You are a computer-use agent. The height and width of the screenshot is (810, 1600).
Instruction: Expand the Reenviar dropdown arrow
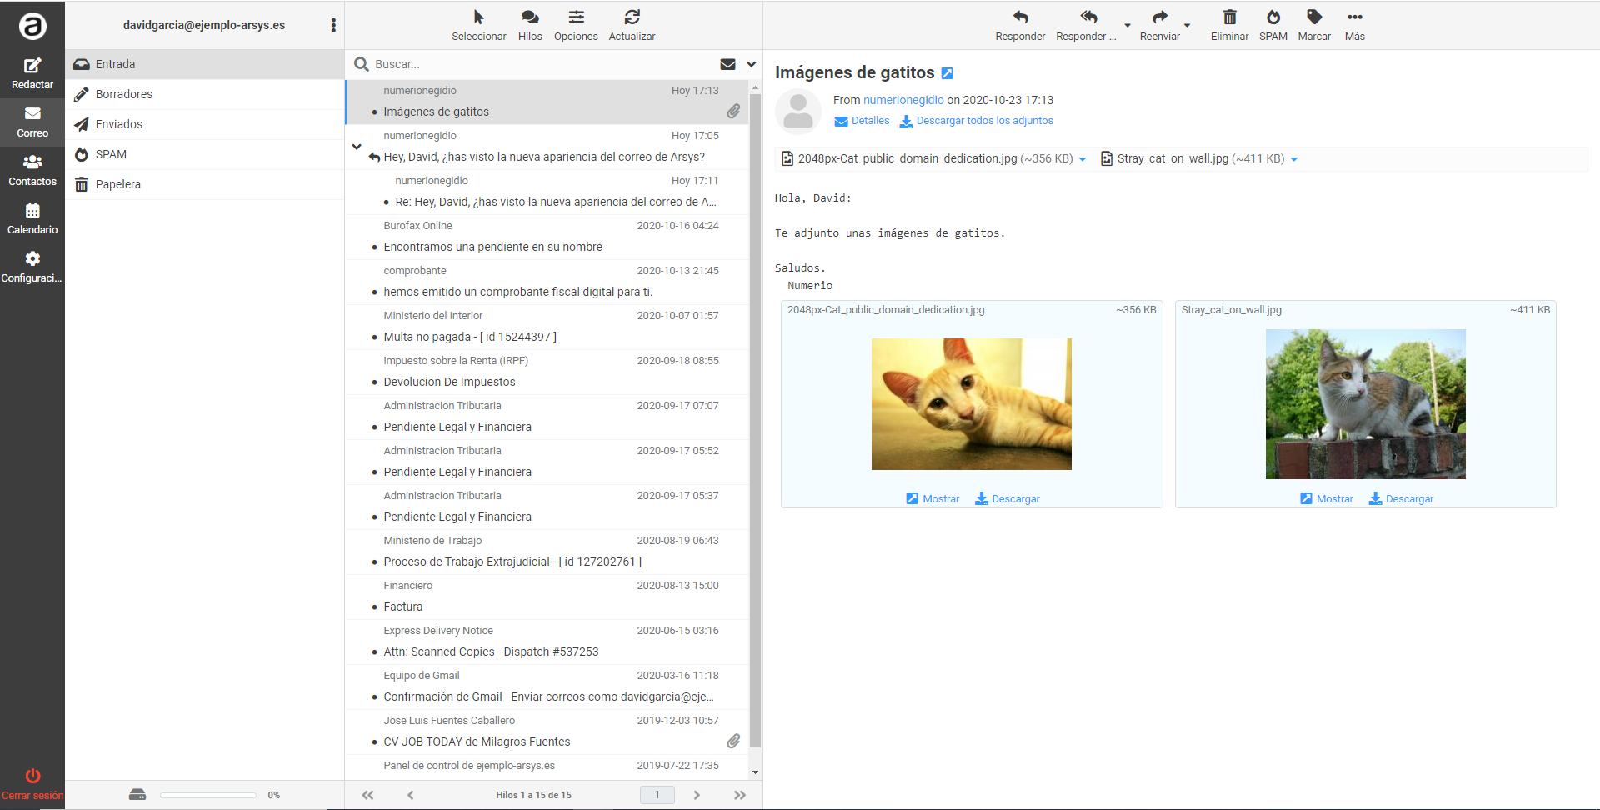[x=1187, y=25]
